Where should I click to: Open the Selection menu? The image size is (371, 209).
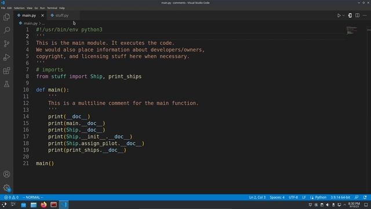[x=19, y=8]
